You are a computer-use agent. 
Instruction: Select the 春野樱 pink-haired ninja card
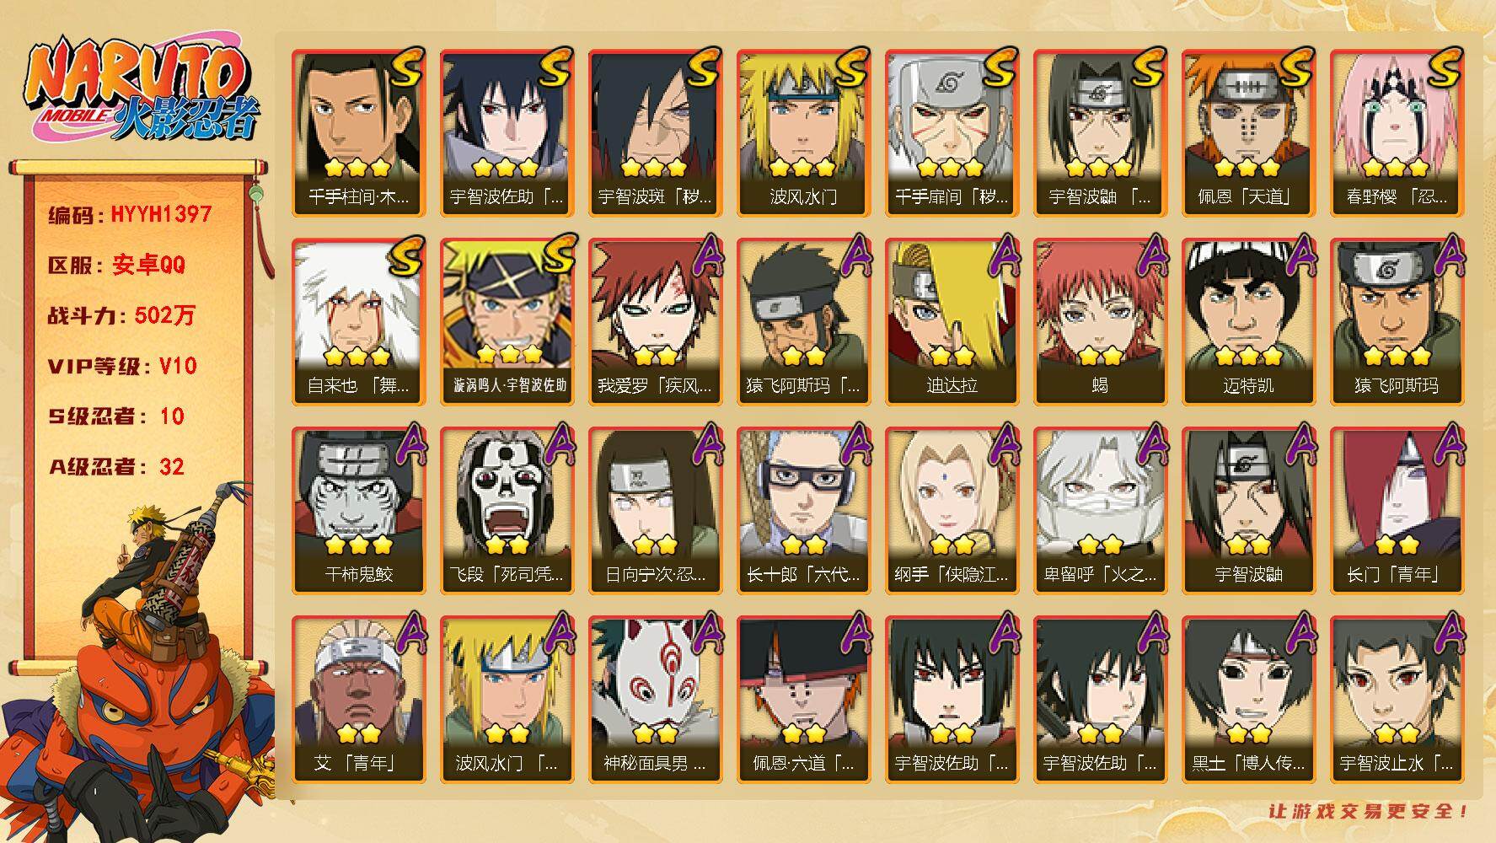(1397, 133)
